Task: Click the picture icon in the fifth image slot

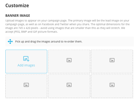Action: pos(69,85)
